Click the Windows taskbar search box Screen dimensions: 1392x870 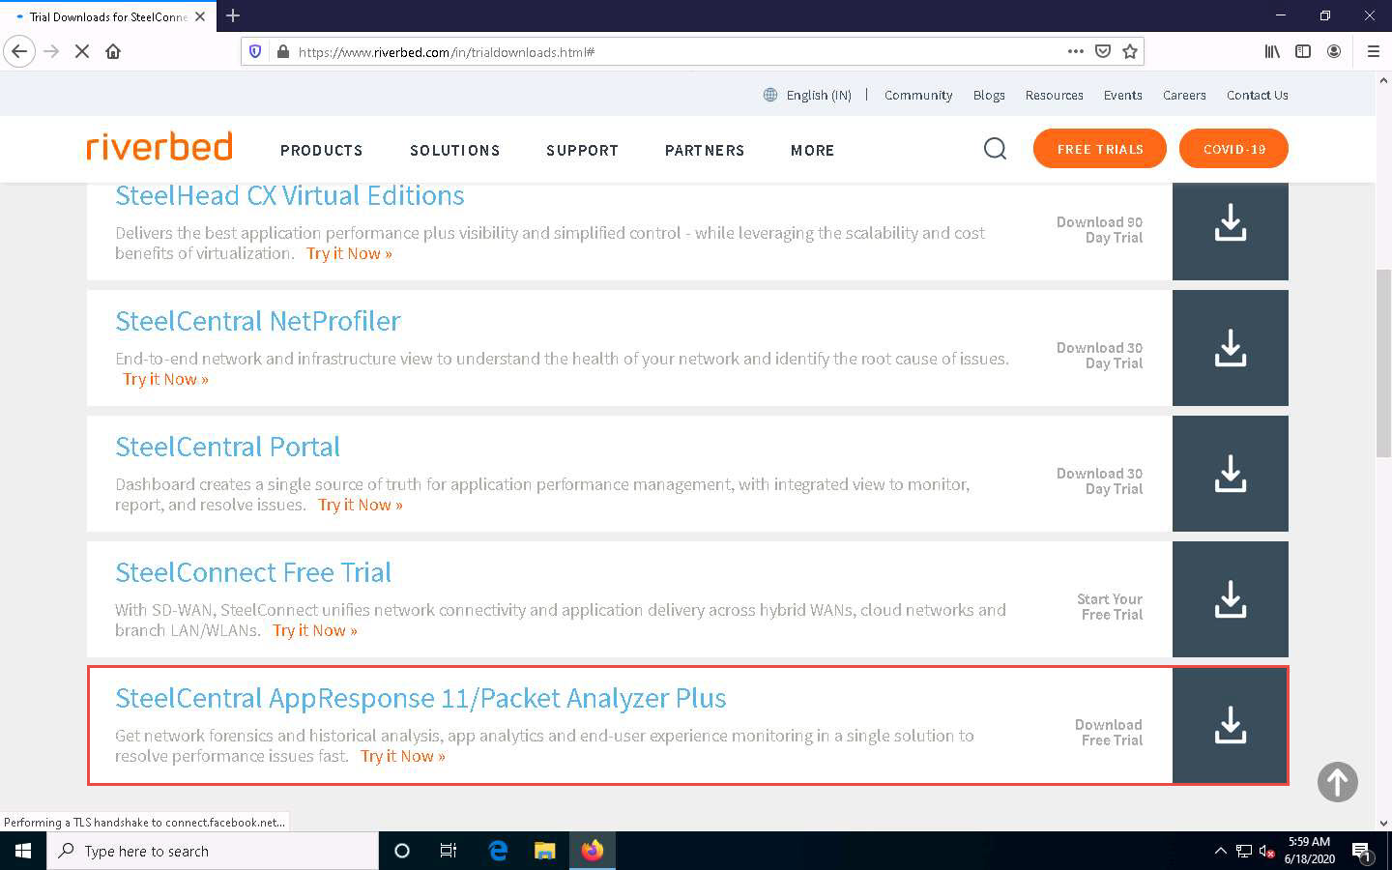tap(213, 851)
